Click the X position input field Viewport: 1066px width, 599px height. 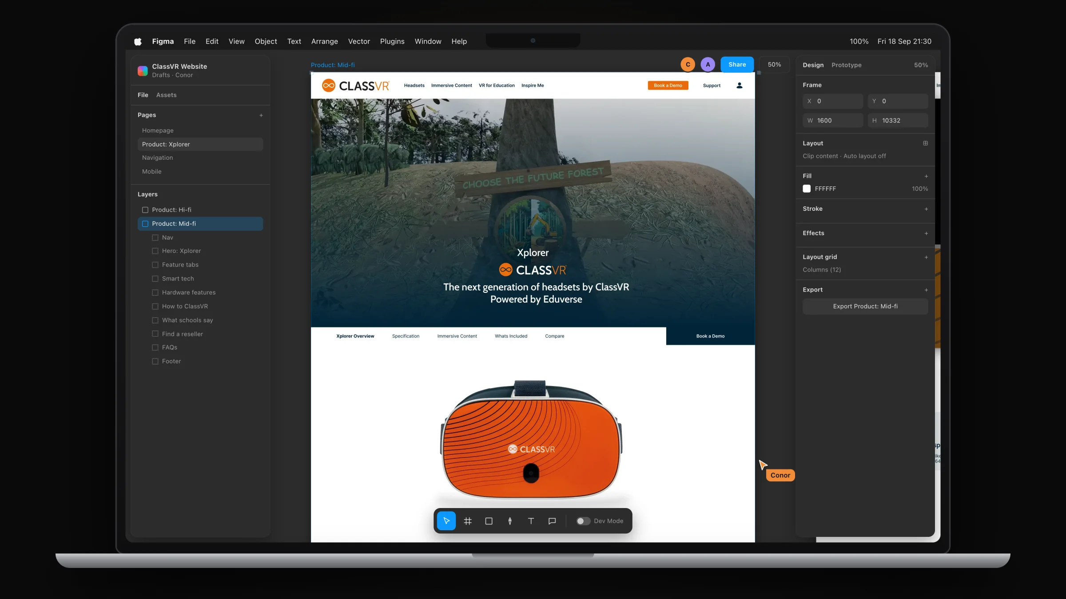(x=833, y=101)
